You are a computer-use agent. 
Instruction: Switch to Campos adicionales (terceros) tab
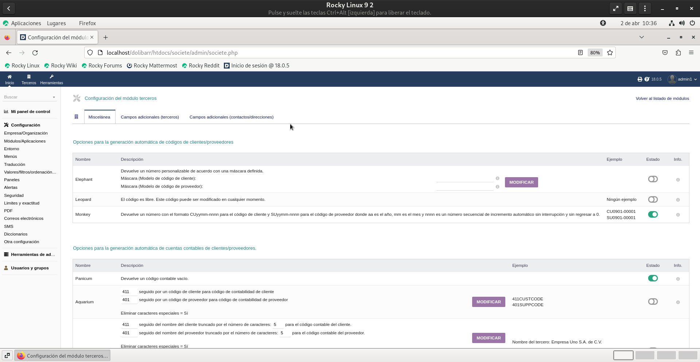(x=149, y=117)
